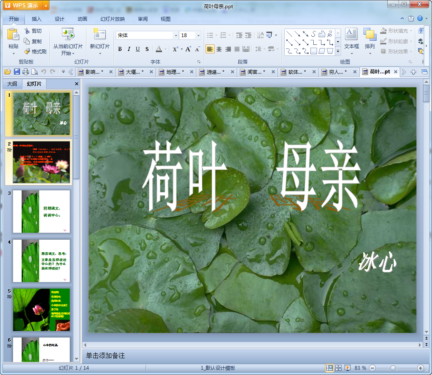The height and width of the screenshot is (375, 432).
Task: Open the Design ribbon tab
Action: [59, 19]
